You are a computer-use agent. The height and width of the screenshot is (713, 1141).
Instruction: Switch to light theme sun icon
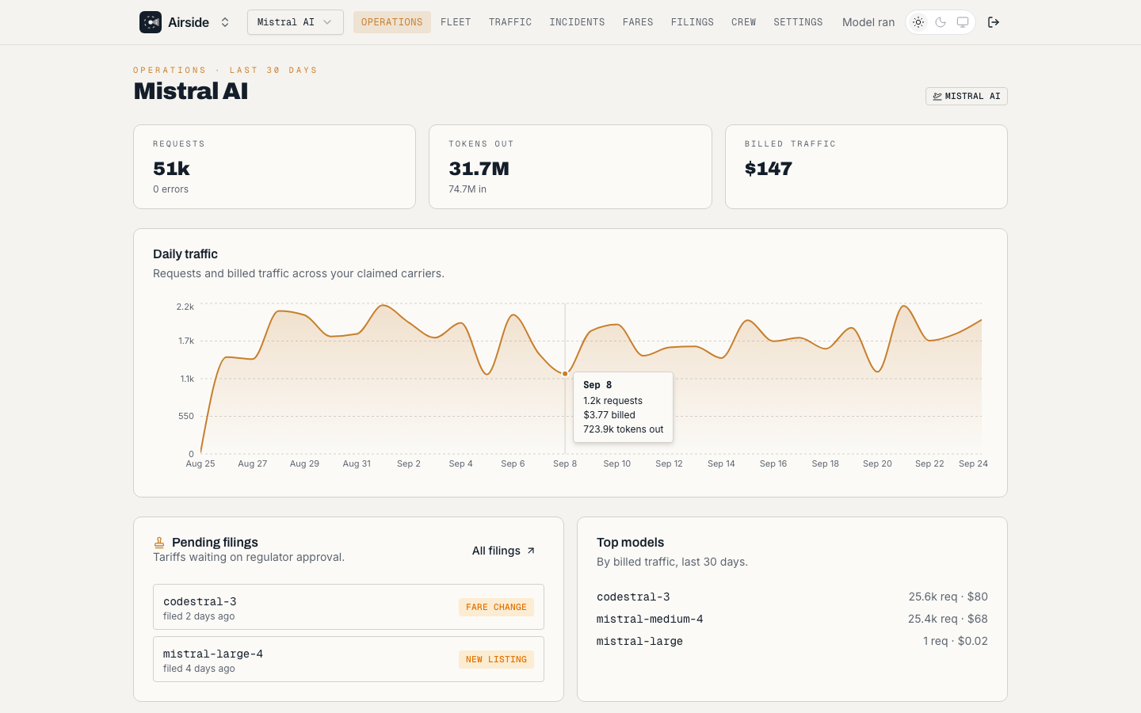(x=918, y=22)
